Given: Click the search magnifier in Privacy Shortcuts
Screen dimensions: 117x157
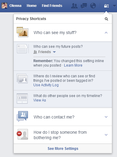Looking at the screenshot, I should (106, 19).
